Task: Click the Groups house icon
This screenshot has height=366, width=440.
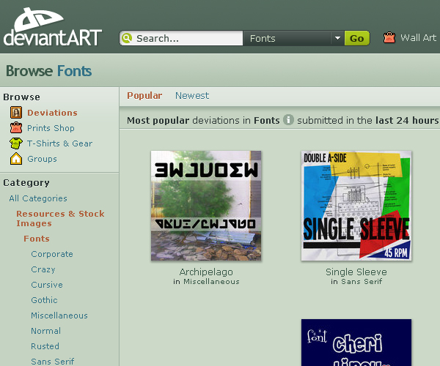Action: (x=16, y=159)
